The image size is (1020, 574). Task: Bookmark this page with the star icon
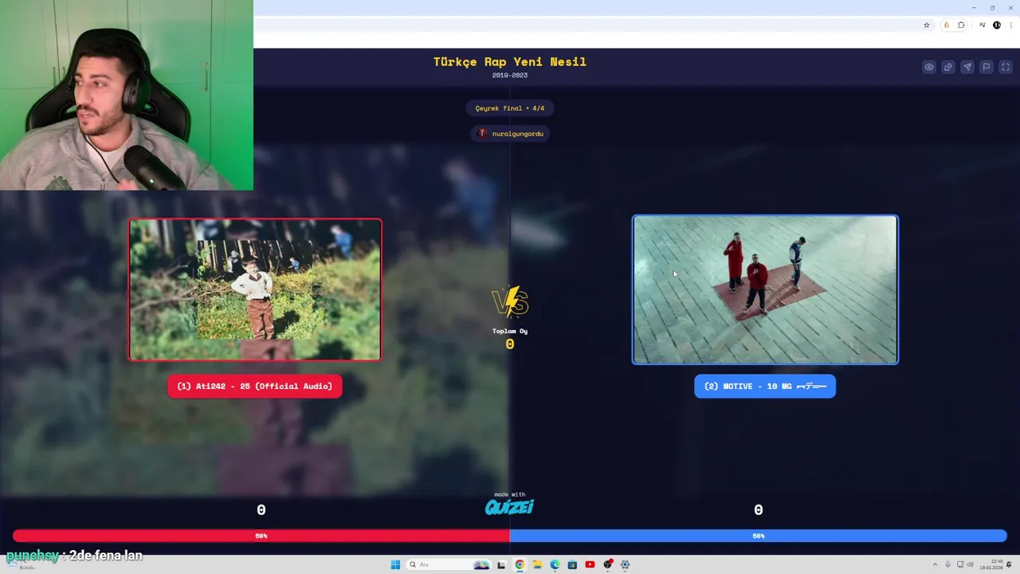point(927,26)
